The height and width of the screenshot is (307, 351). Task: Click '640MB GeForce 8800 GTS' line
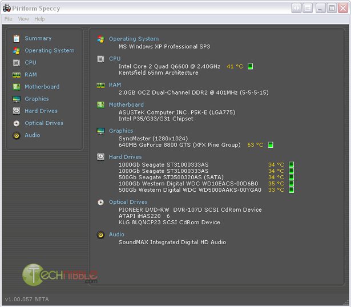click(x=180, y=145)
